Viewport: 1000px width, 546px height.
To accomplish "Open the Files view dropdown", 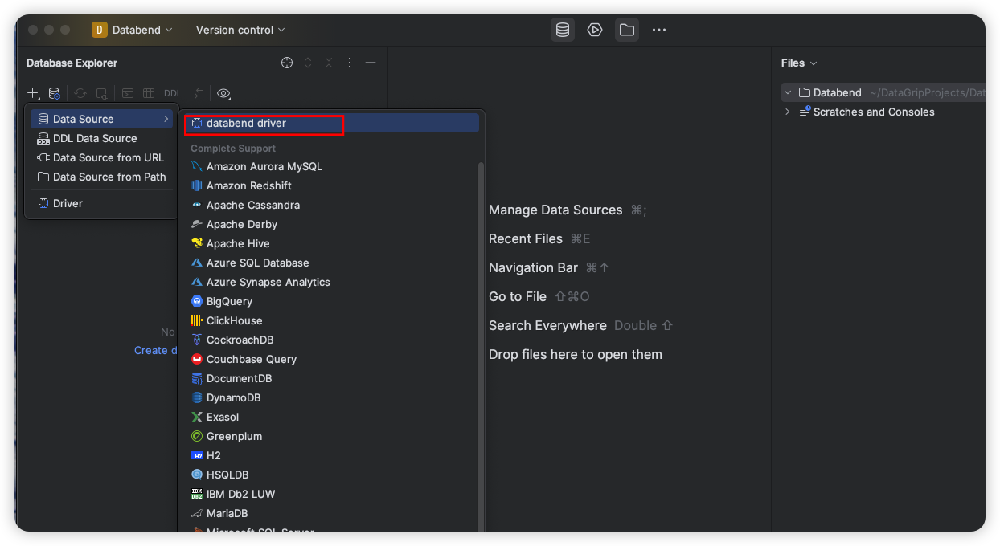I will tap(799, 63).
